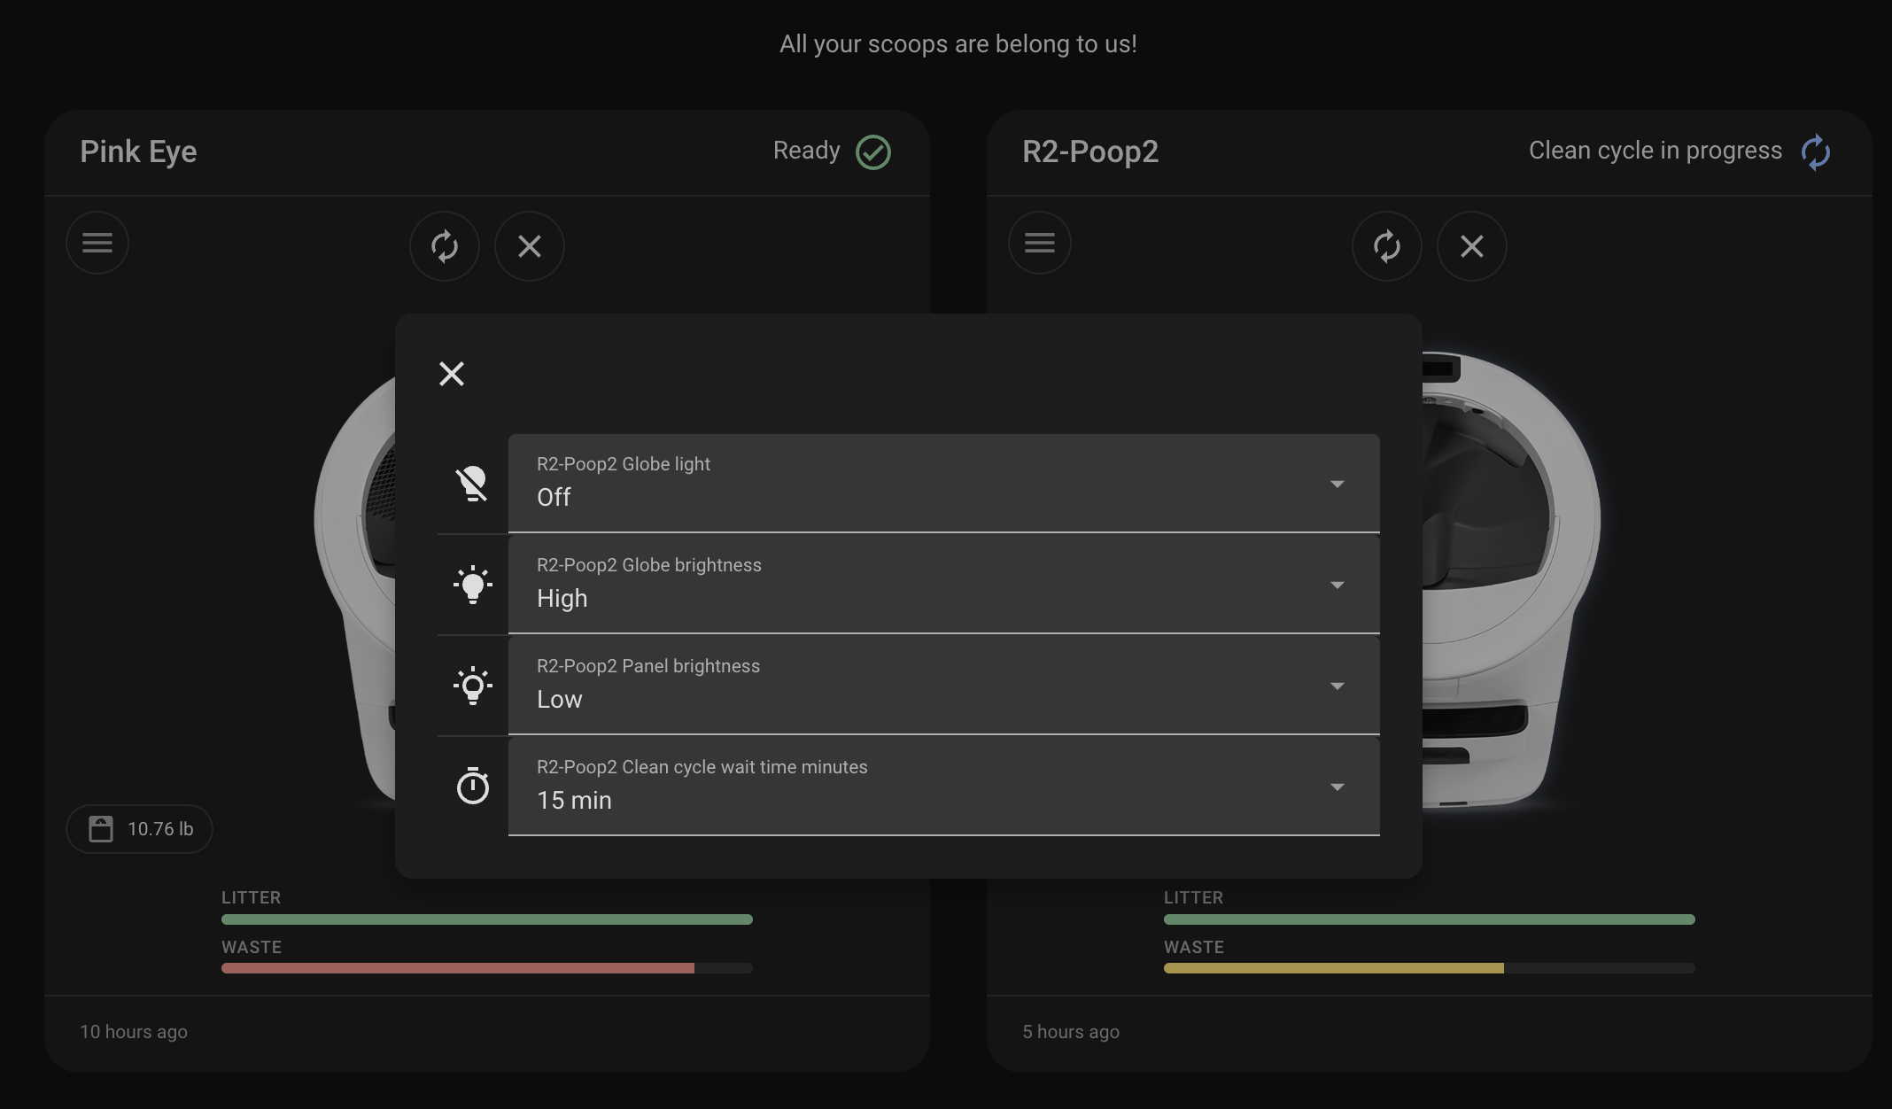The height and width of the screenshot is (1109, 1892).
Task: Click the Panel brightness outline bulb icon
Action: pos(472,686)
